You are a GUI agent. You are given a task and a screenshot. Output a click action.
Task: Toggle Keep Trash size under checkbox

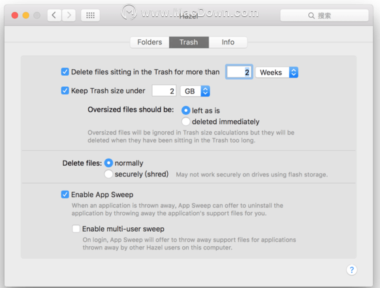[x=65, y=91]
